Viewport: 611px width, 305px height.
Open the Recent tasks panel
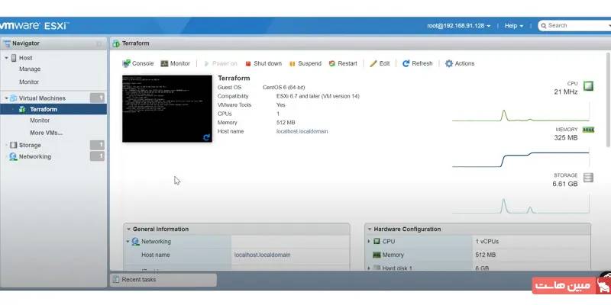(163, 280)
